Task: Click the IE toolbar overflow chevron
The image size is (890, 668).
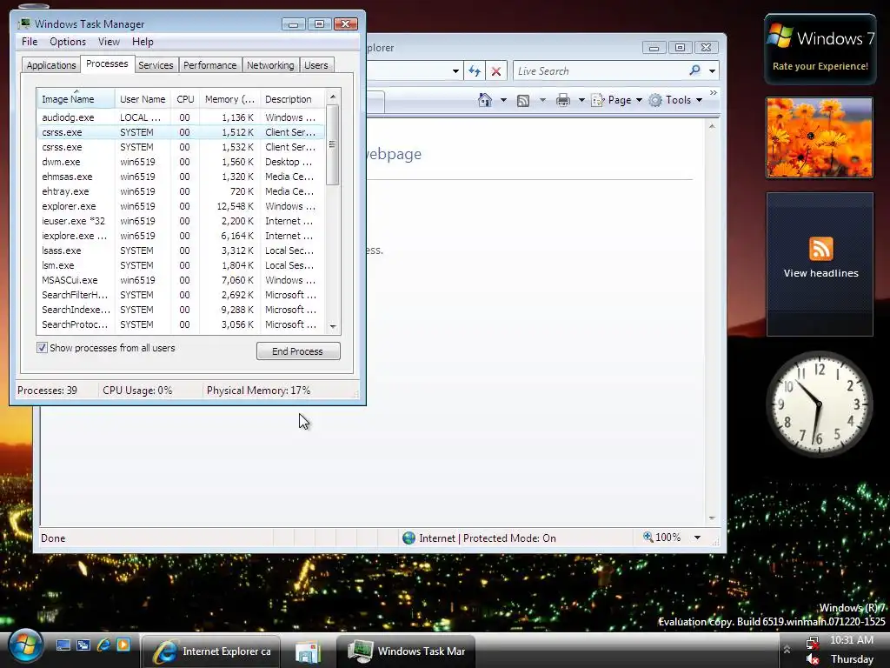Action: [714, 92]
